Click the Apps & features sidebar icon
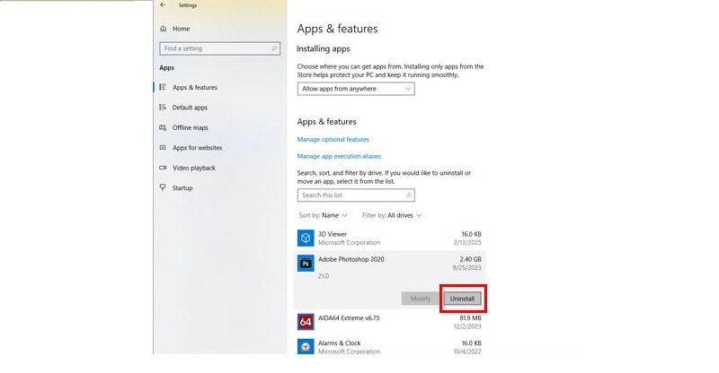This screenshot has height=373, width=719. click(x=163, y=87)
